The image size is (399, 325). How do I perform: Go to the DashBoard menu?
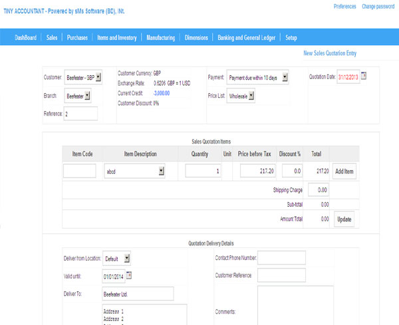tap(27, 38)
